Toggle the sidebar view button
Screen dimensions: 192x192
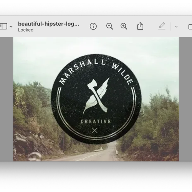[3, 26]
